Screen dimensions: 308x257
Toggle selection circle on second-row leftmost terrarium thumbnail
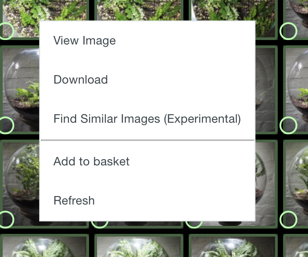[x=6, y=125]
